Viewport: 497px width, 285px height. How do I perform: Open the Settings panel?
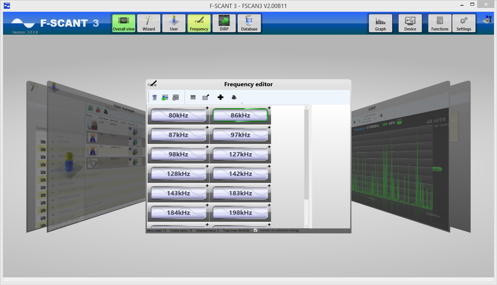pyautogui.click(x=464, y=23)
